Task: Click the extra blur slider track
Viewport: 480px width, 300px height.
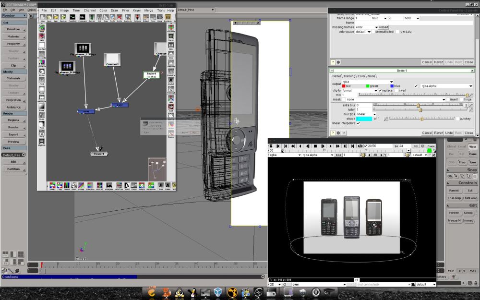Action: (x=418, y=105)
